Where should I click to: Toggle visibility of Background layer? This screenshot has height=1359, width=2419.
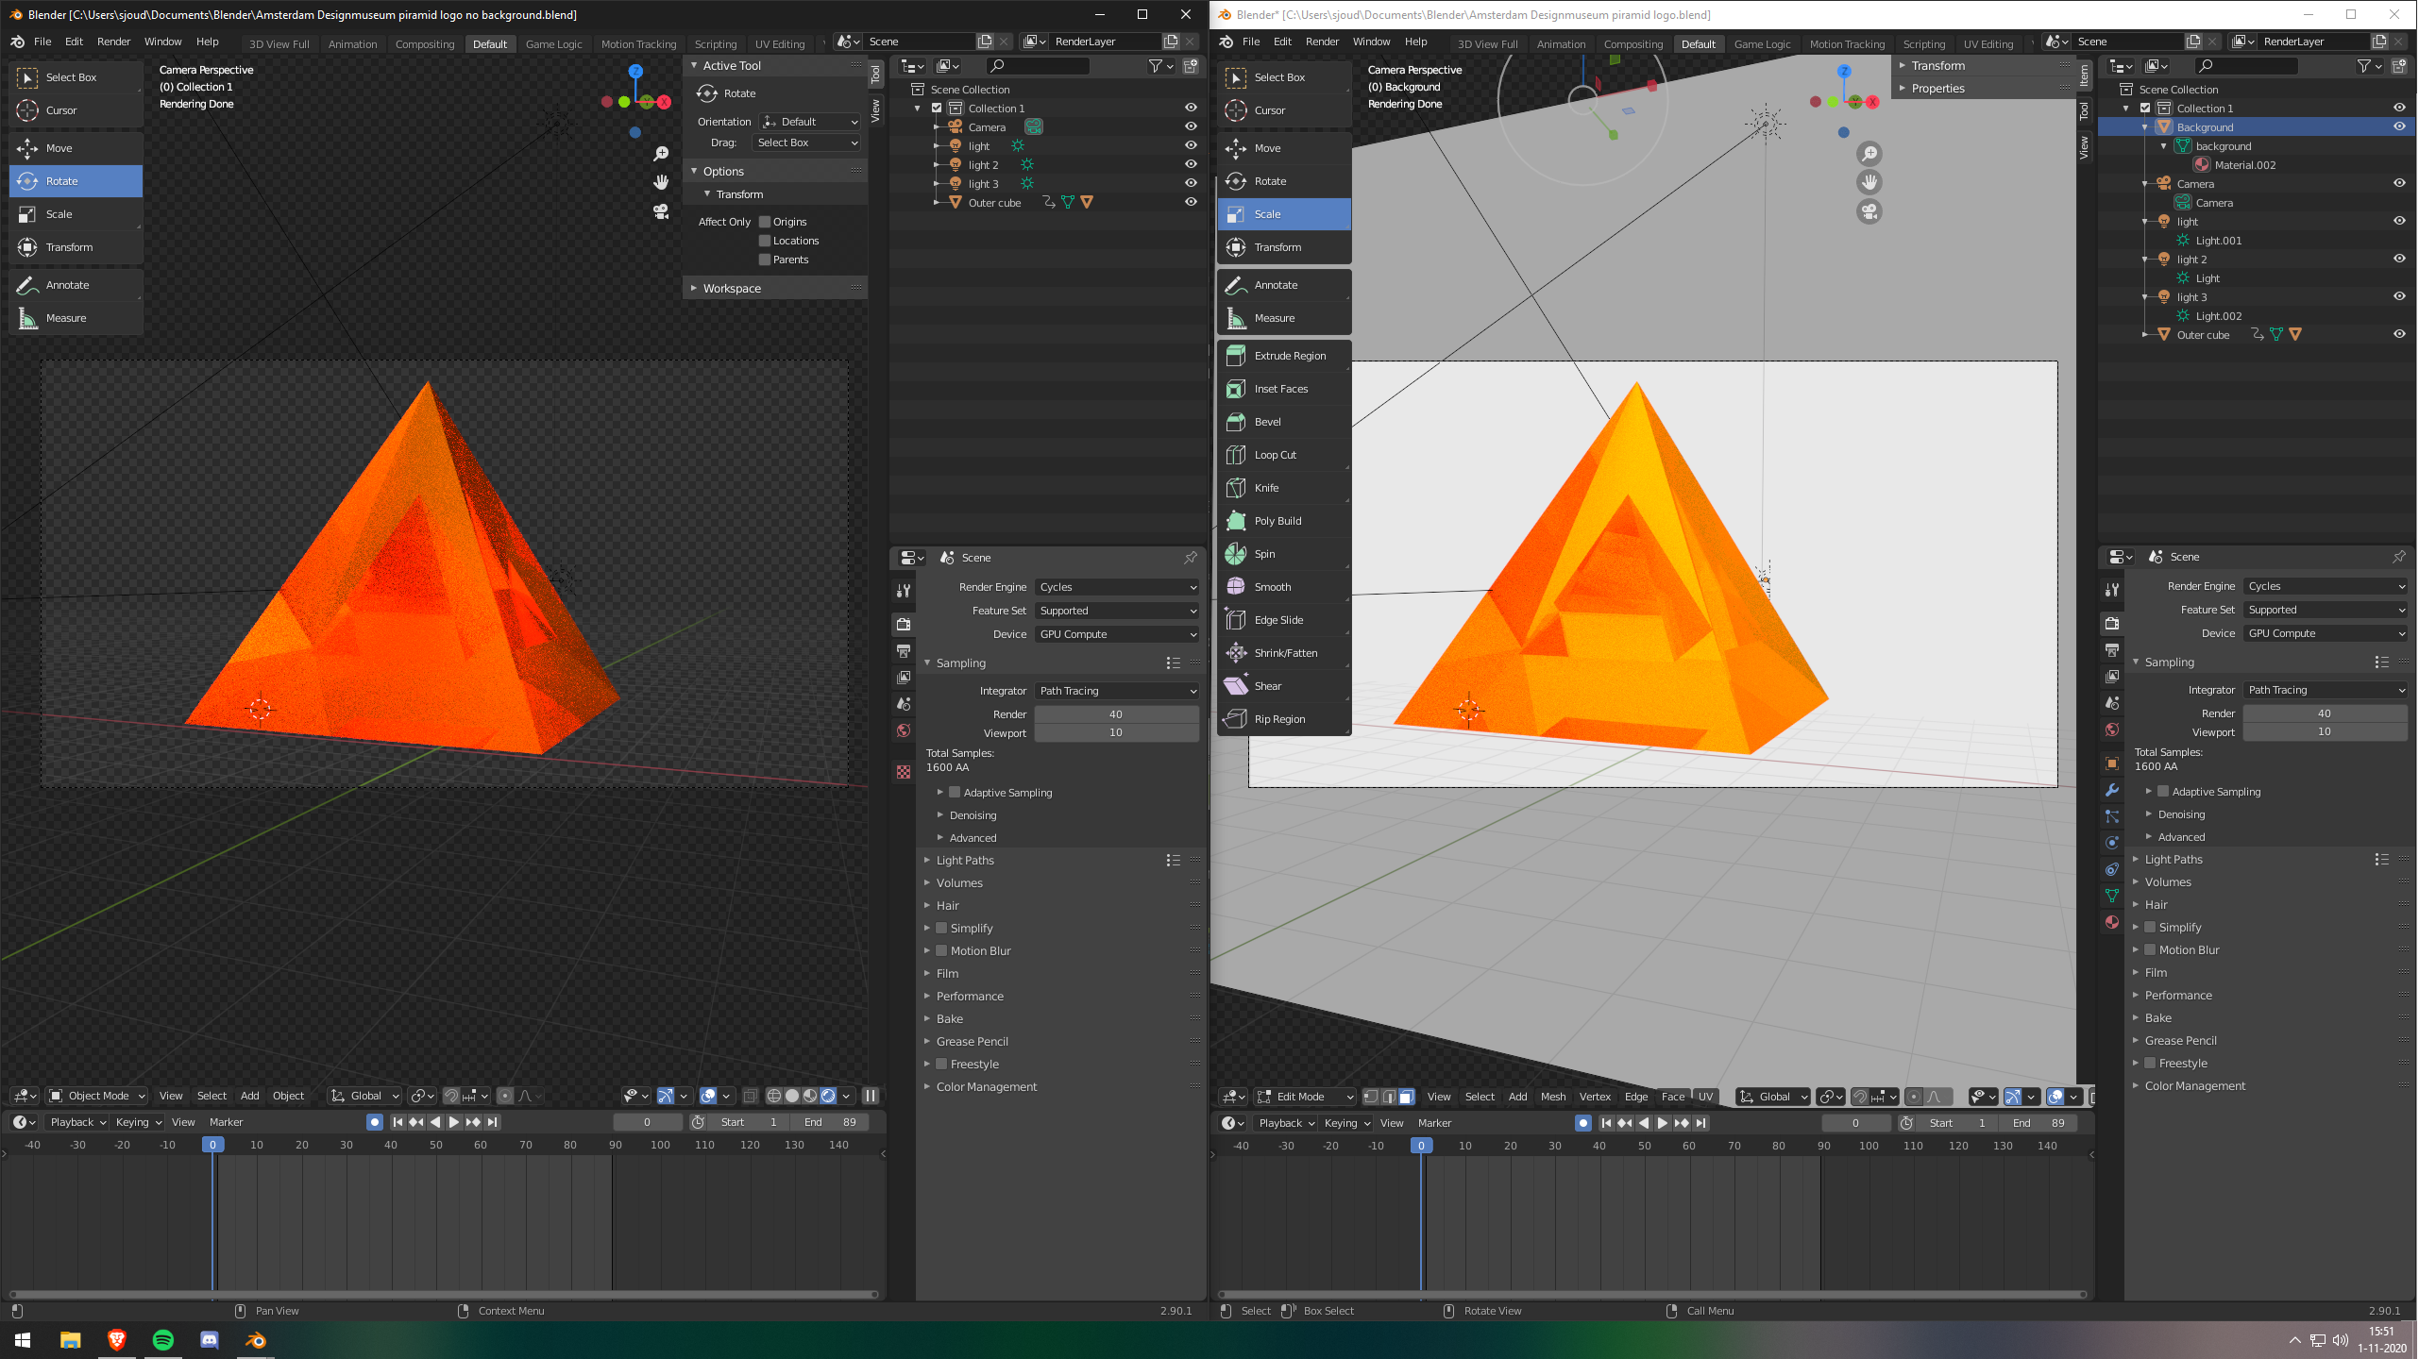point(2399,126)
